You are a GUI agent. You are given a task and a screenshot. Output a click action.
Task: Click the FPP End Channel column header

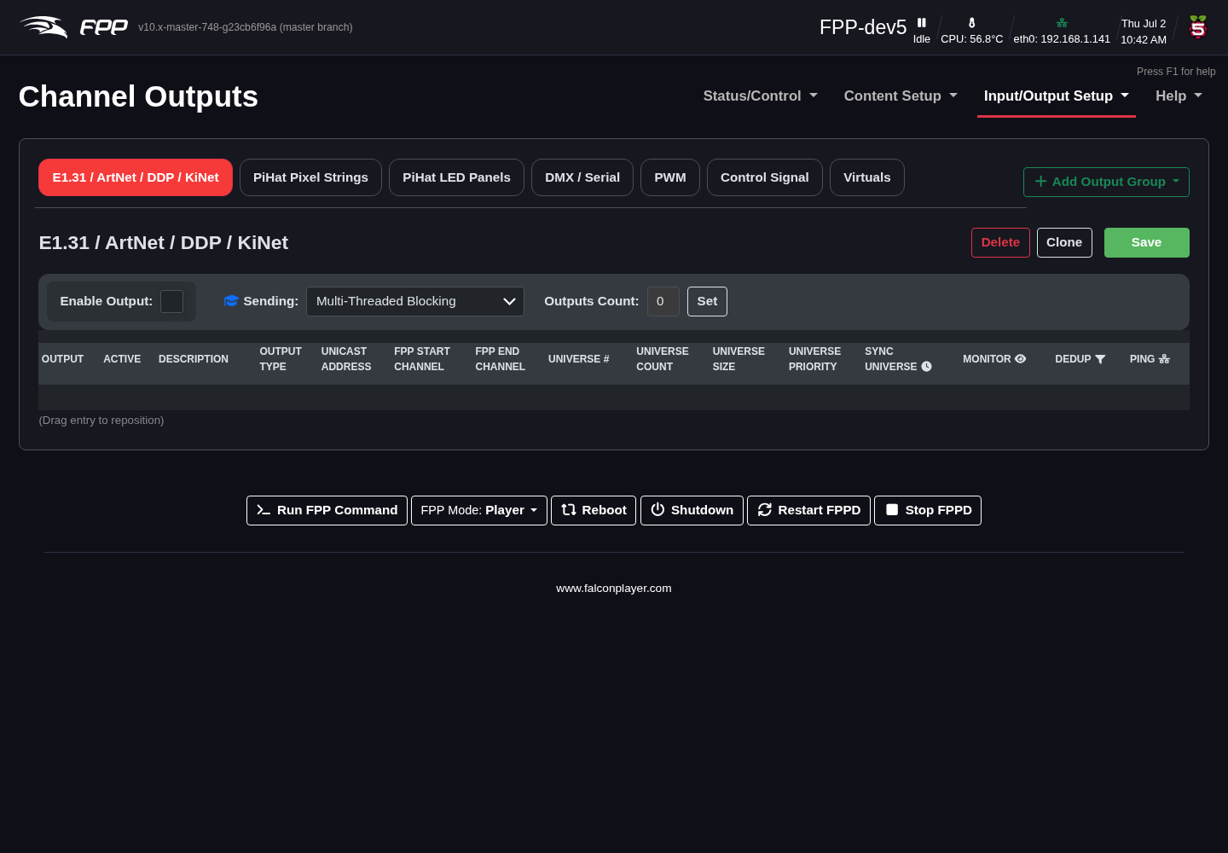[501, 359]
